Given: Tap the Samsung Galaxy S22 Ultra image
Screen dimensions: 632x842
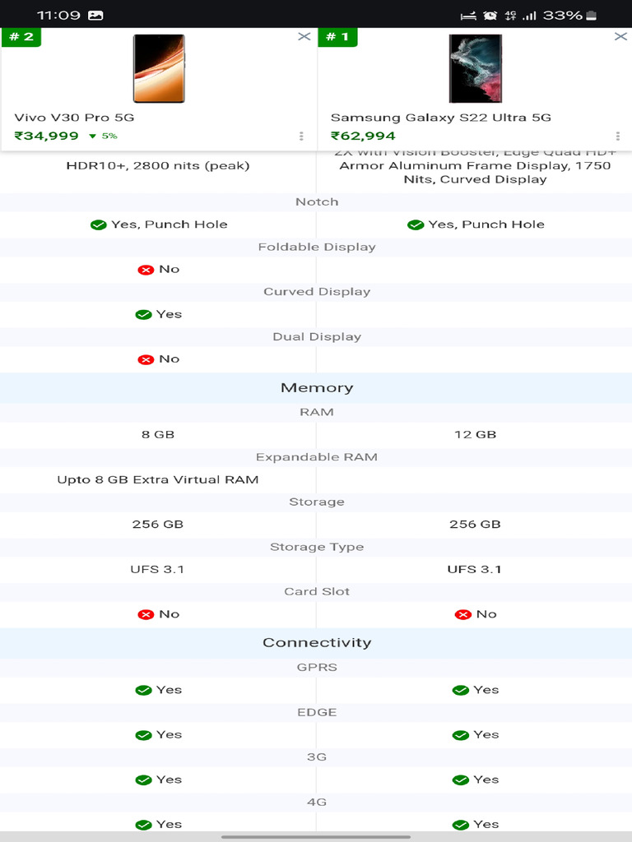Looking at the screenshot, I should point(475,68).
